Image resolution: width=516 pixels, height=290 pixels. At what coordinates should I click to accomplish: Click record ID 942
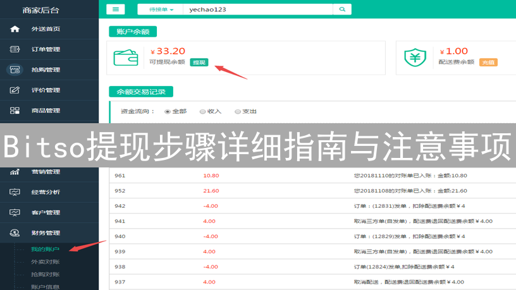[x=120, y=206]
